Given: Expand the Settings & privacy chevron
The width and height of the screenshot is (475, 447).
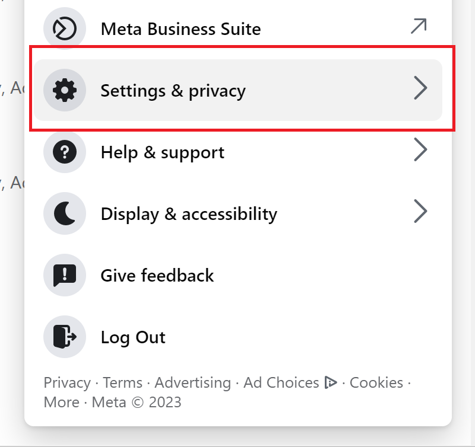Looking at the screenshot, I should 420,88.
